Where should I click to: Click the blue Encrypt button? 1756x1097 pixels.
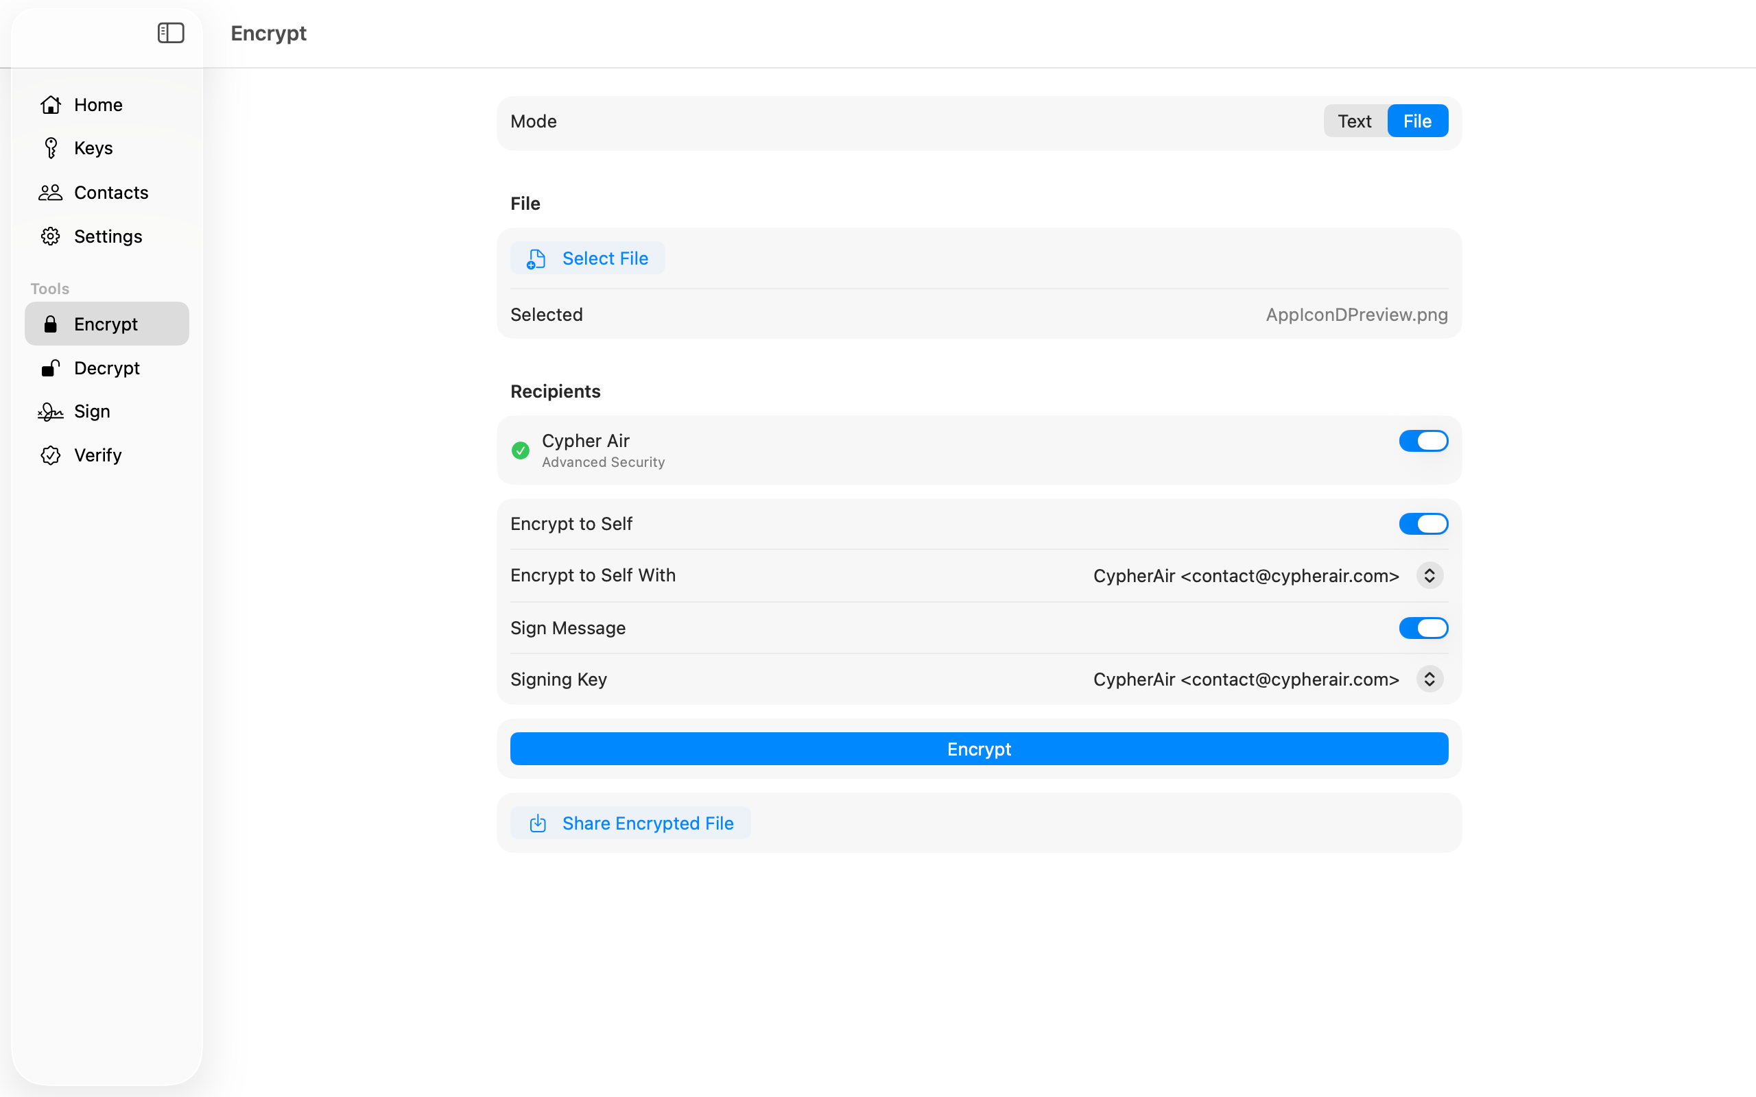click(979, 749)
